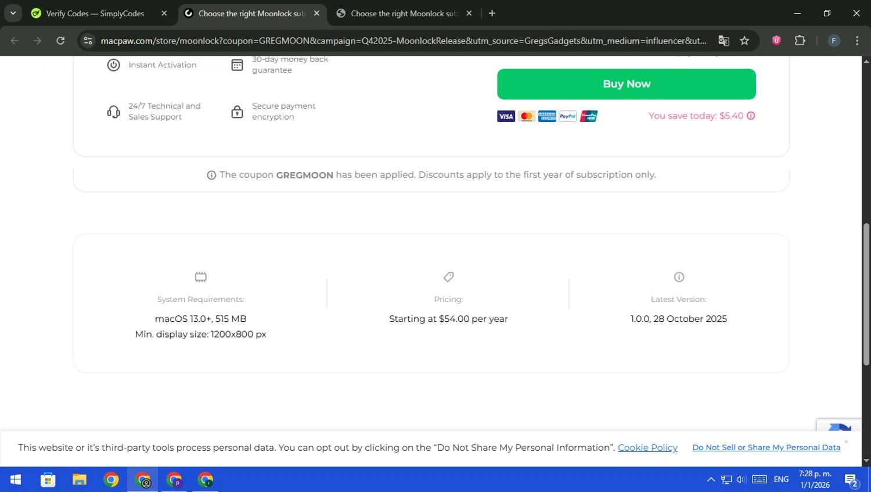Screen dimensions: 871x492
Task: Open the uBlock shield extension icon
Action: [x=776, y=41]
